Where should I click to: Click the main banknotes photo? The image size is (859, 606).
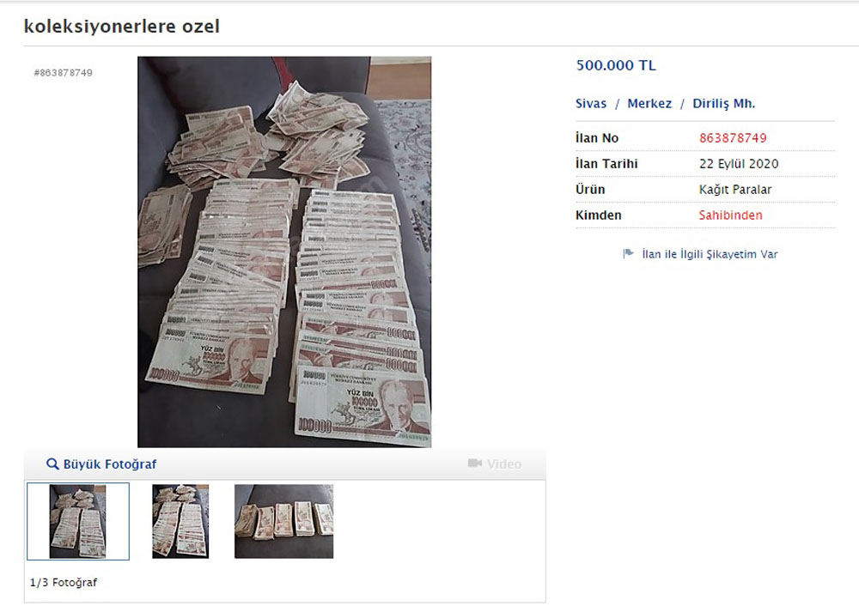click(x=284, y=251)
